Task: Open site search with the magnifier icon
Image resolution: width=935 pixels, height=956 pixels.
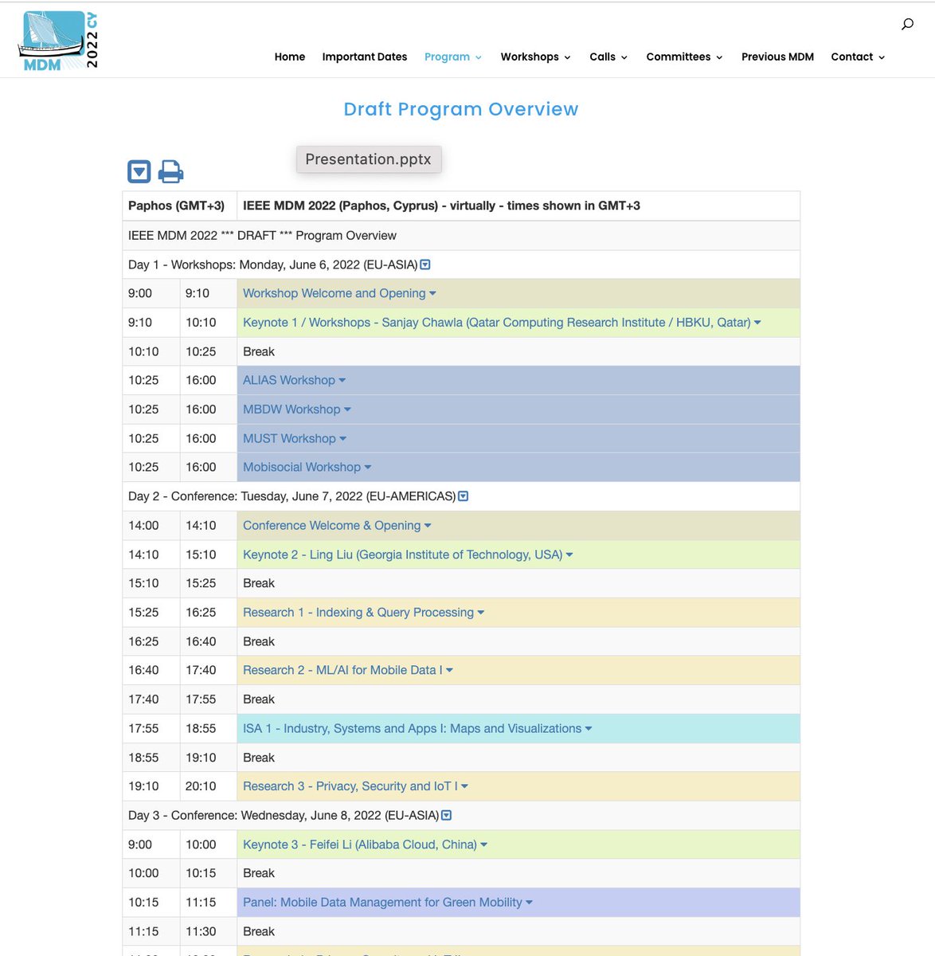Action: click(x=907, y=23)
